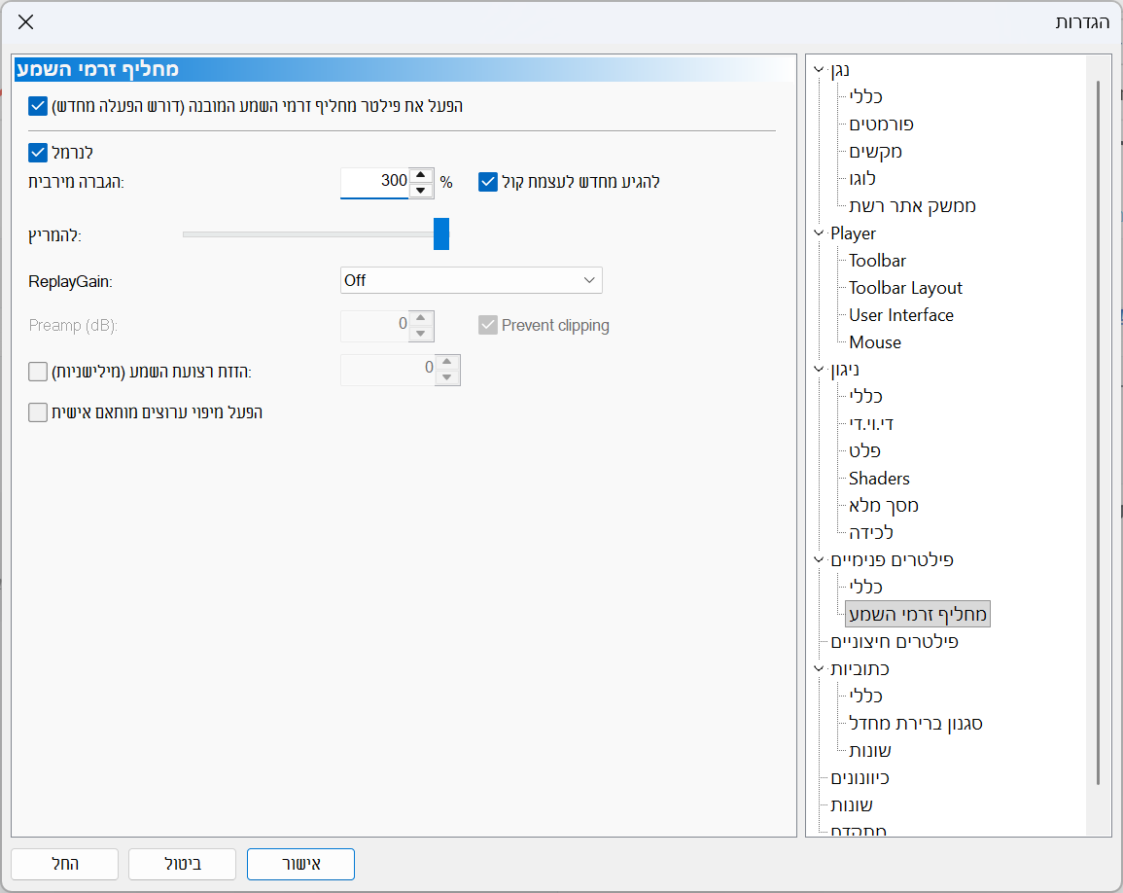
Task: Click the הגברה מירבית percent input field
Action: [x=374, y=182]
